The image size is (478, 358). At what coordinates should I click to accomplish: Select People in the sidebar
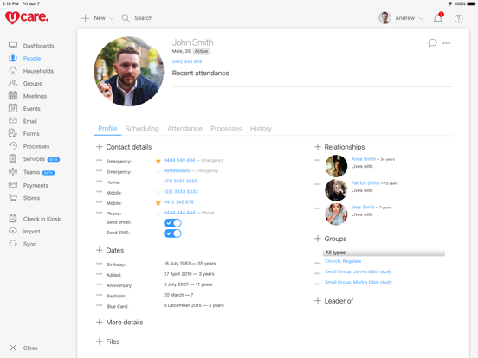(x=32, y=58)
